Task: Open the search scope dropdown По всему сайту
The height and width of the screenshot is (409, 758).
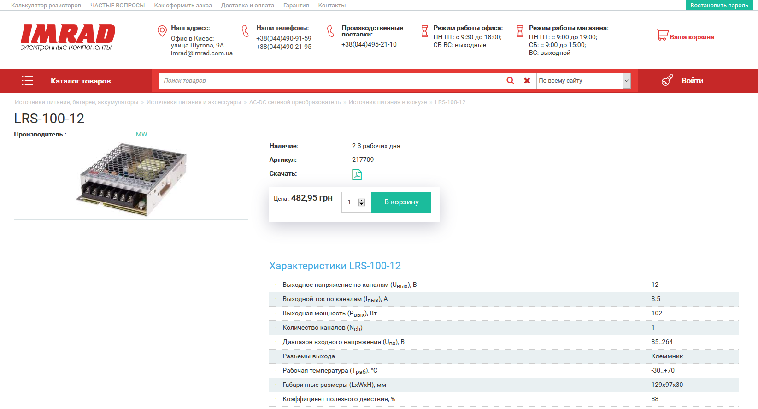Action: click(583, 80)
